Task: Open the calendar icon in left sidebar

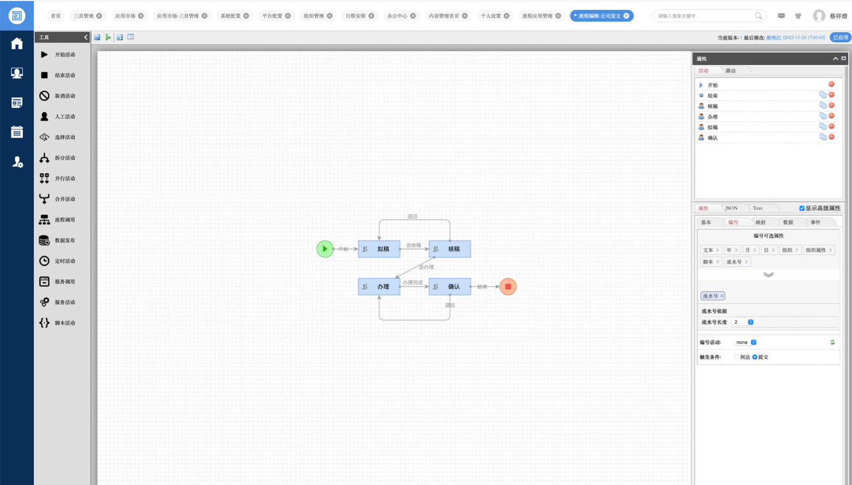Action: (x=17, y=132)
